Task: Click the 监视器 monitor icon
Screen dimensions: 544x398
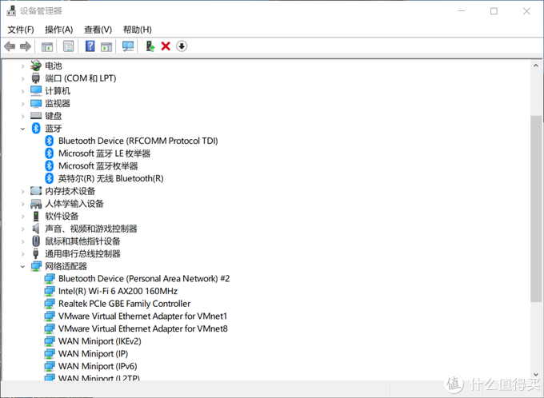Action: [x=36, y=103]
